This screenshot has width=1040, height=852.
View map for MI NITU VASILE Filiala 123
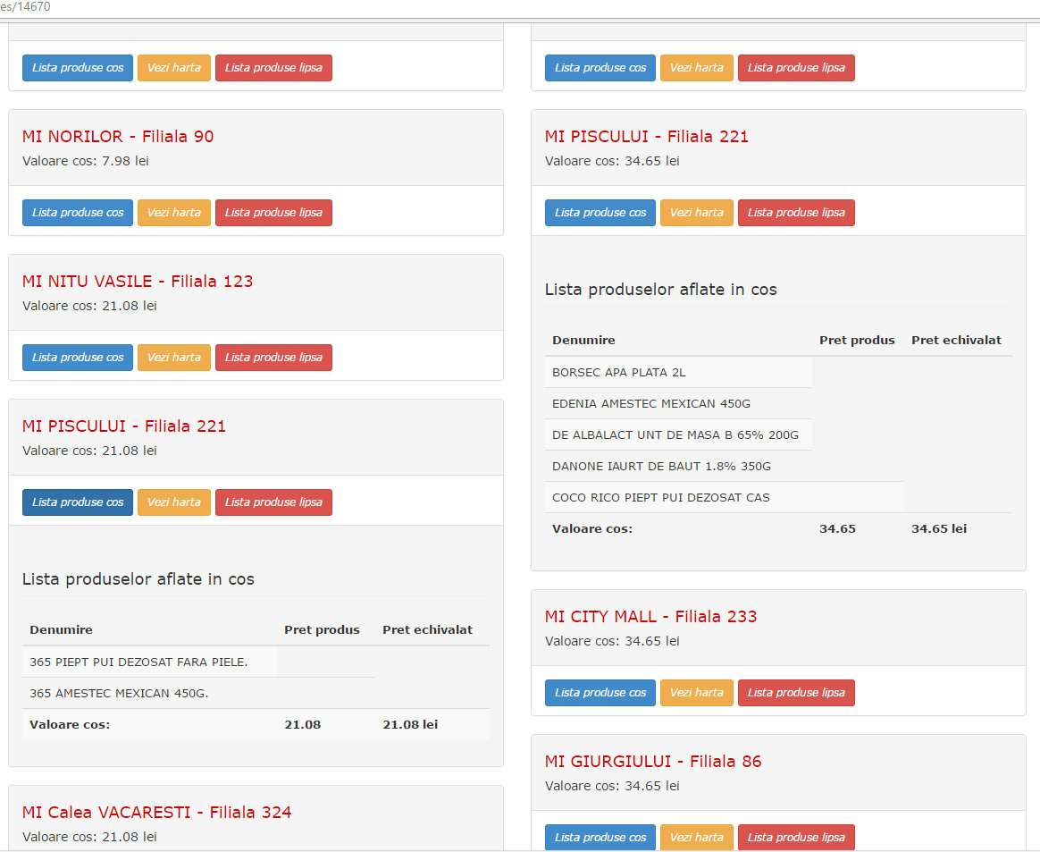click(173, 357)
